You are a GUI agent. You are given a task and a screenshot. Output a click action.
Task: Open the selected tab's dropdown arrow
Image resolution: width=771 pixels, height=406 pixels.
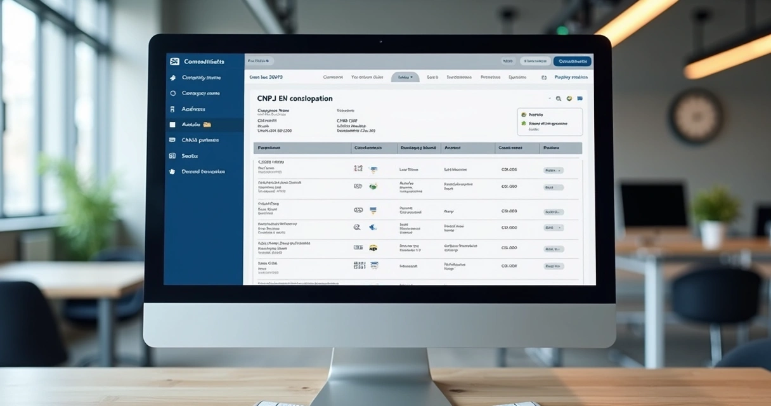pyautogui.click(x=411, y=77)
